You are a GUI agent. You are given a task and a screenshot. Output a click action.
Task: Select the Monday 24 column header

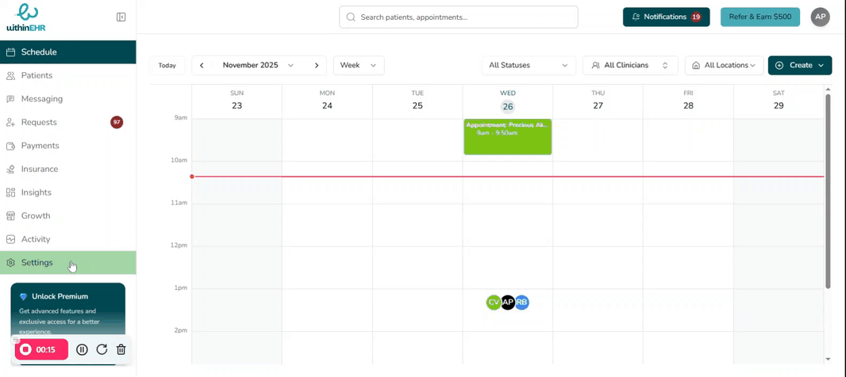point(327,100)
